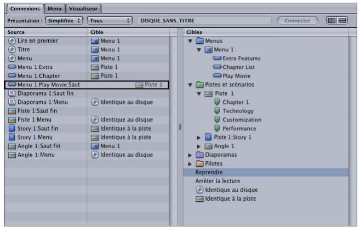Open the Tous filter dropdown

point(110,21)
